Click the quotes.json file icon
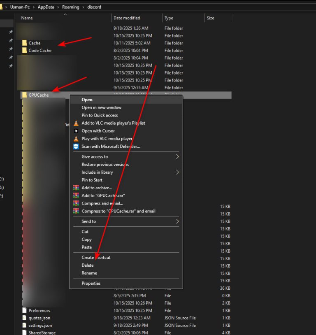Viewport: 316px width, 335px height. click(24, 318)
